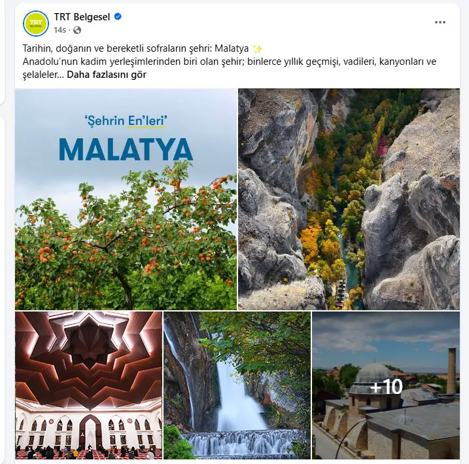Click the 'Şehrin En'leri' title text
This screenshot has height=464, width=469.
click(126, 121)
